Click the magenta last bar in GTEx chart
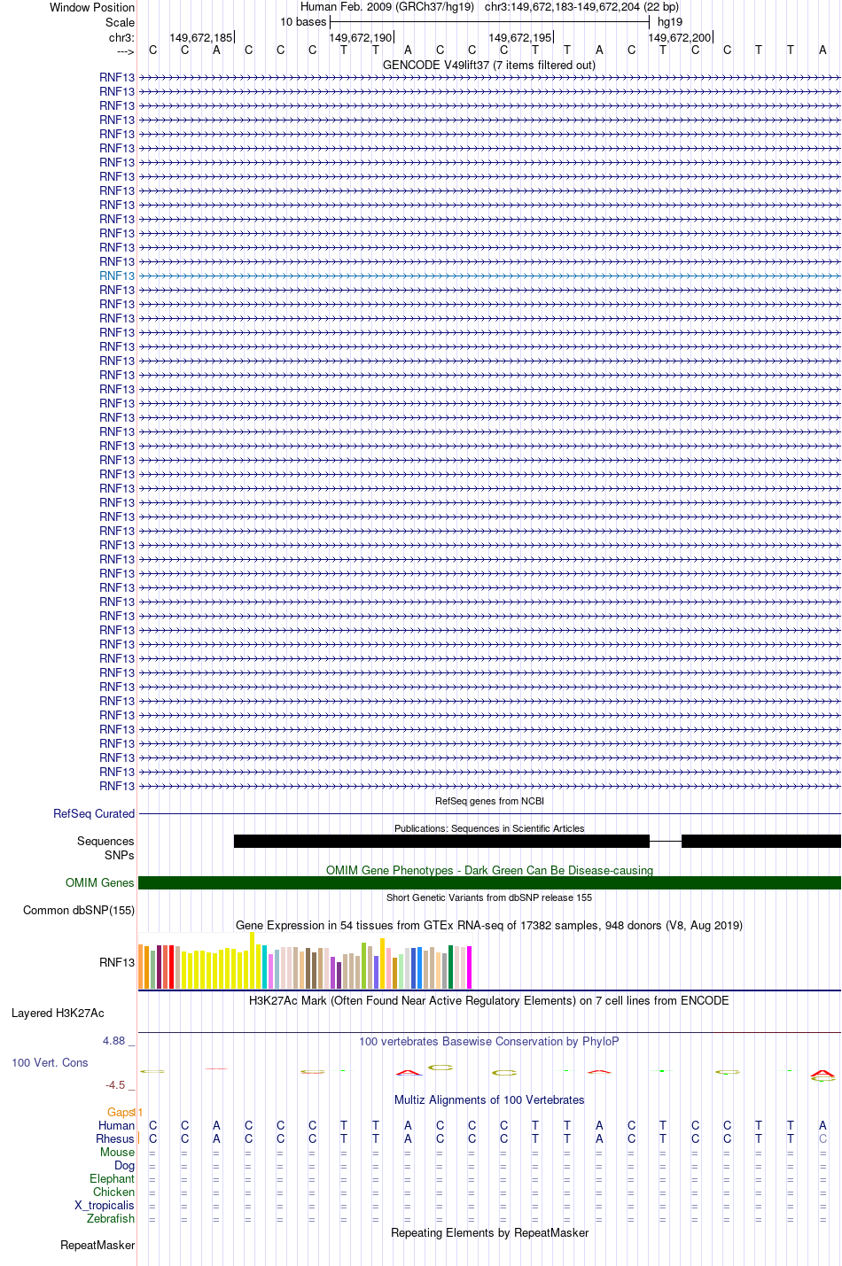Viewport: 842px width, 1266px height. click(x=469, y=967)
